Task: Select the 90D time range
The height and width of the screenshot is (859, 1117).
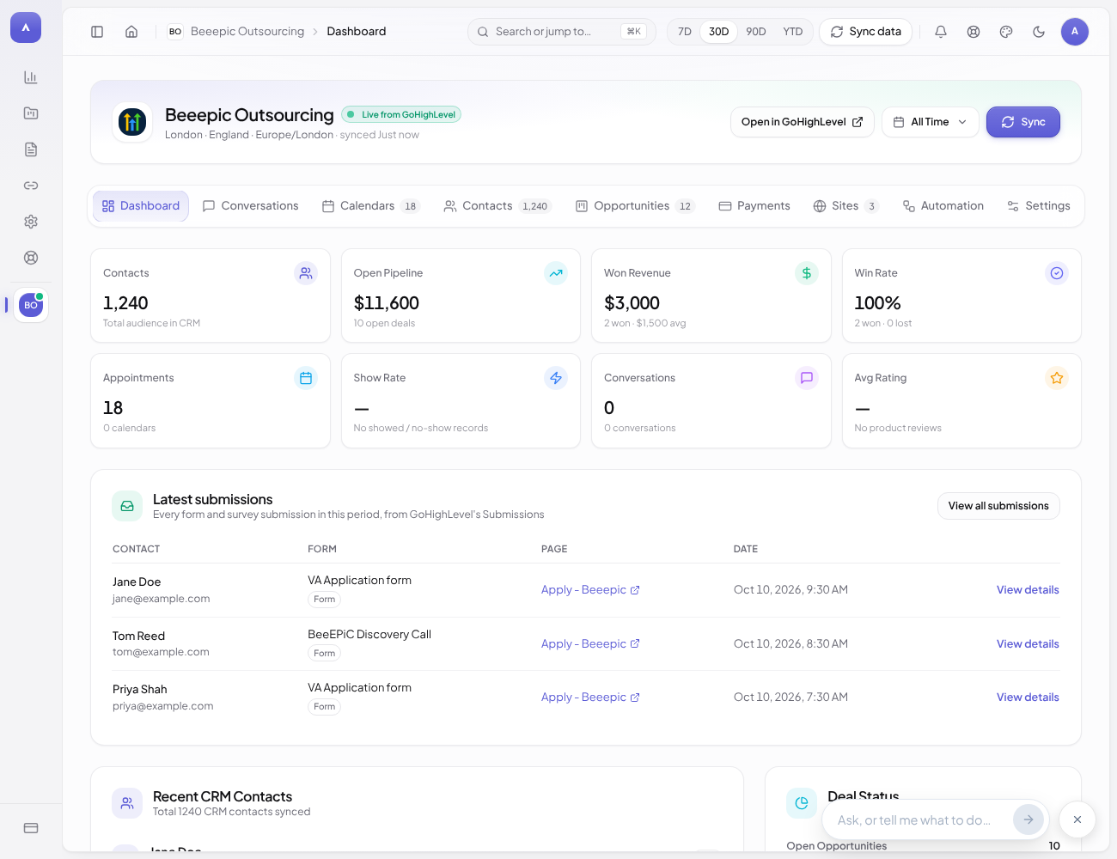Action: pyautogui.click(x=756, y=32)
